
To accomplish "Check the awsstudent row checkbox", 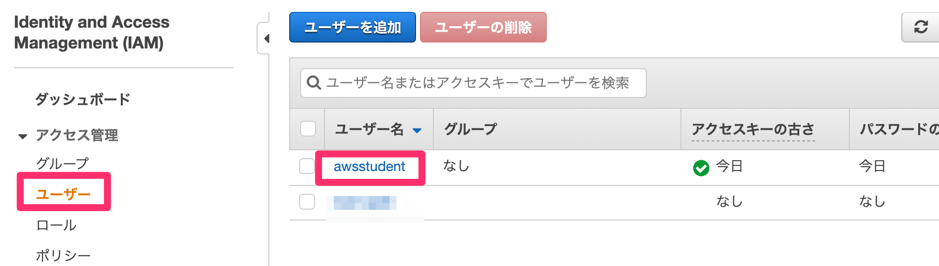I will 307,166.
